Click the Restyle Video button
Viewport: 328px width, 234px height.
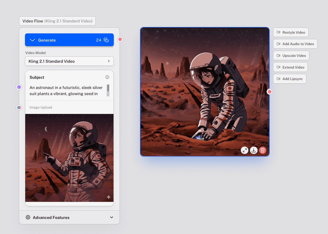[x=291, y=32]
